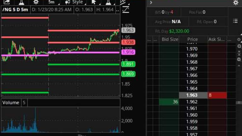Click the curve scale icon above price axis

125,10
